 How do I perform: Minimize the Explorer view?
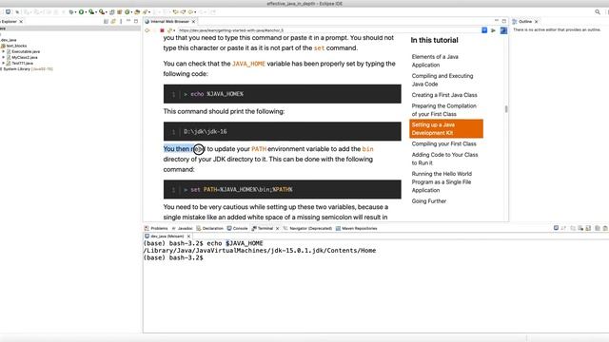(x=128, y=20)
